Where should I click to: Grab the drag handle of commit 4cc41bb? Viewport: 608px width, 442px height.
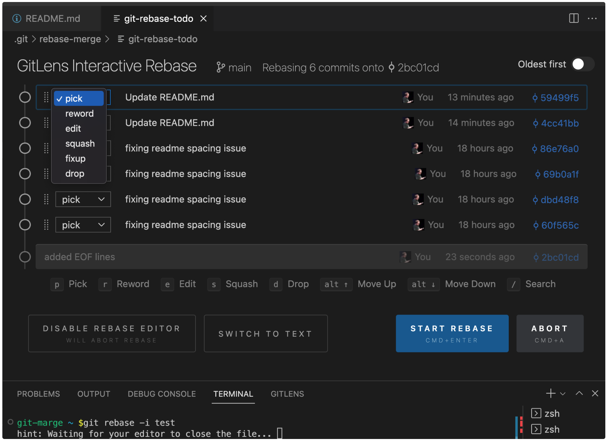[46, 123]
